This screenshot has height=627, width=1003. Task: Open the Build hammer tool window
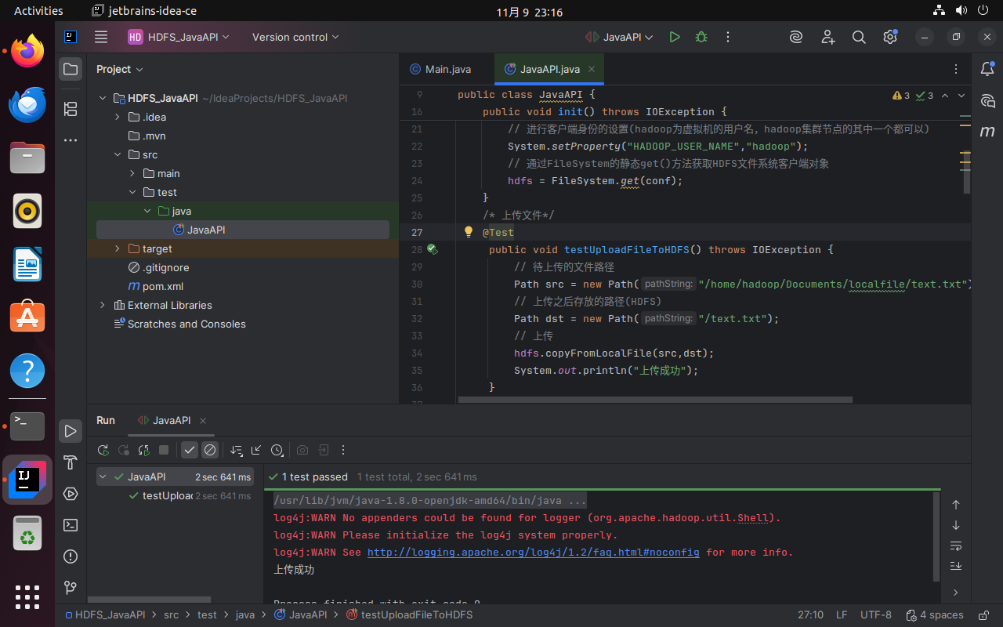tap(71, 462)
